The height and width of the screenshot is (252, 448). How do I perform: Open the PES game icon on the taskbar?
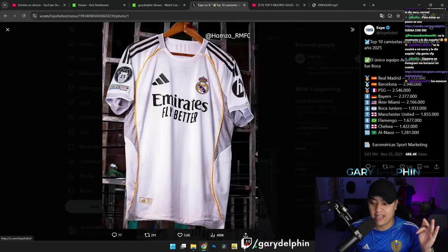[234, 246]
